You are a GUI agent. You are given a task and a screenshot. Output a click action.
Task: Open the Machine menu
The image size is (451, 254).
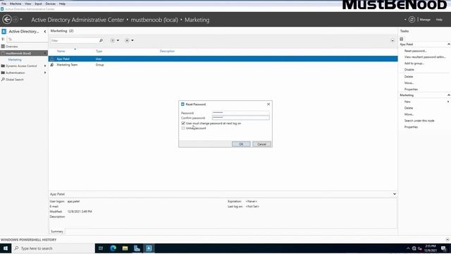click(x=16, y=4)
